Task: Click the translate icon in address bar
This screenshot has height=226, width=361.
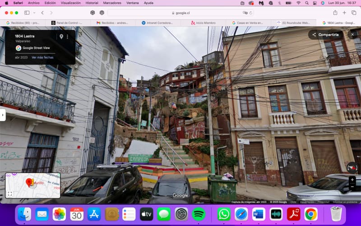Action: pos(245,13)
